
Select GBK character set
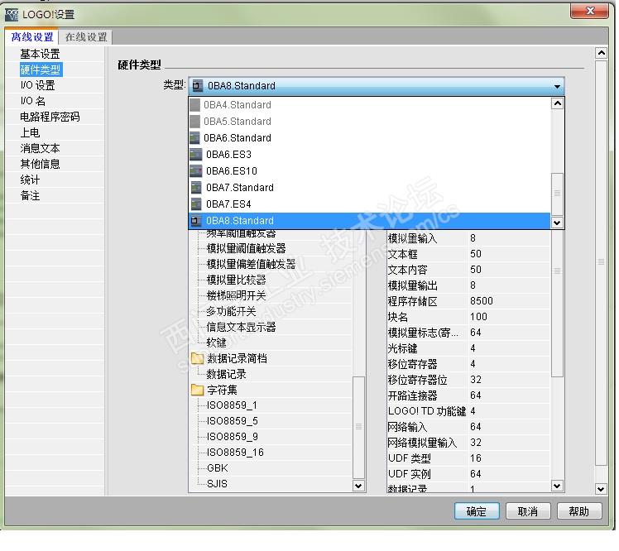pyautogui.click(x=218, y=469)
